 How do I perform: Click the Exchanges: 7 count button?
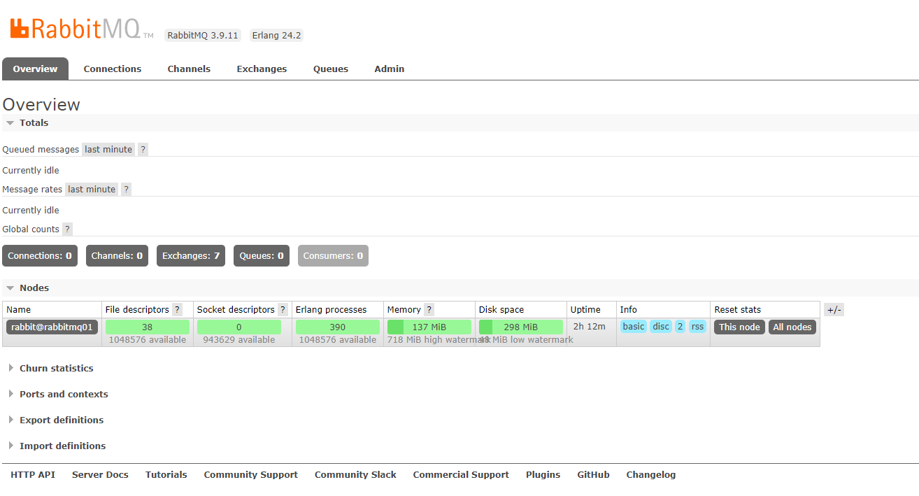(191, 255)
